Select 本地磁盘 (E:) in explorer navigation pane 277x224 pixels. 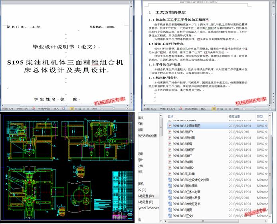pyautogui.click(x=146, y=202)
